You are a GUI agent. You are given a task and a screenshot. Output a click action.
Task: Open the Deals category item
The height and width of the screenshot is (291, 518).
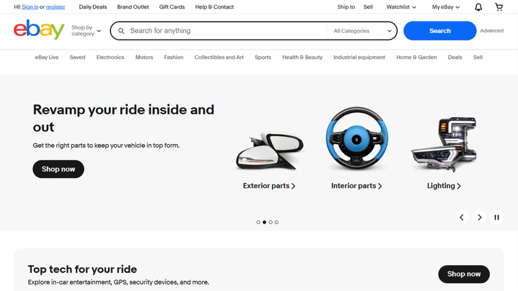pos(455,57)
